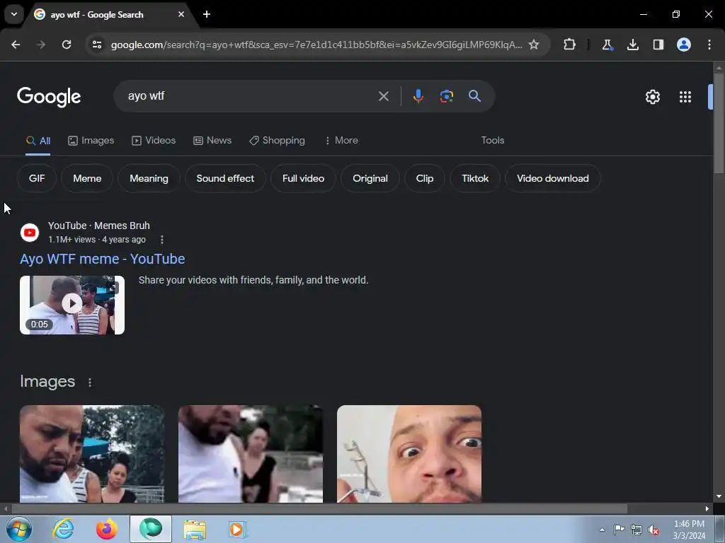Viewport: 725px width, 543px height.
Task: Close the Google Search tab
Action: pyautogui.click(x=181, y=14)
